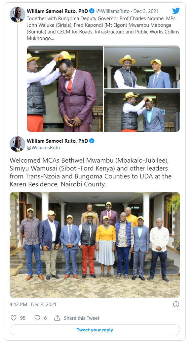Open the top-right handshake photo
Screen dimensions: 192x343
pos(142,67)
